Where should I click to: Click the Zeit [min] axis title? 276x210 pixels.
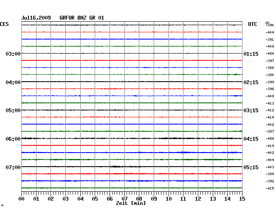tap(131, 203)
